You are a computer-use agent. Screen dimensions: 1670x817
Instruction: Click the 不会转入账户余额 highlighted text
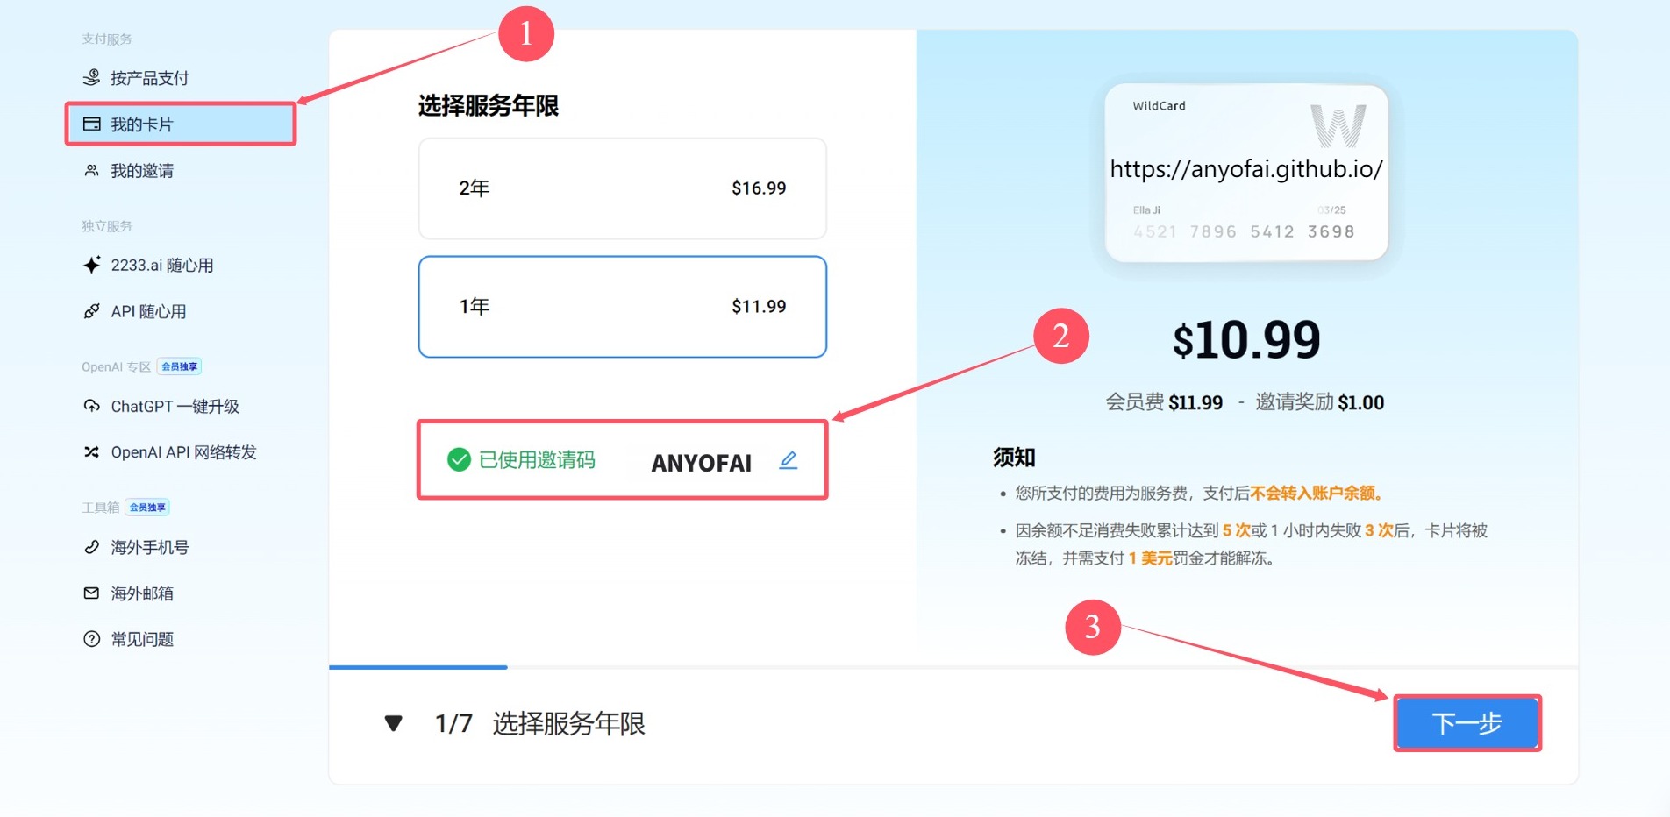1317,493
